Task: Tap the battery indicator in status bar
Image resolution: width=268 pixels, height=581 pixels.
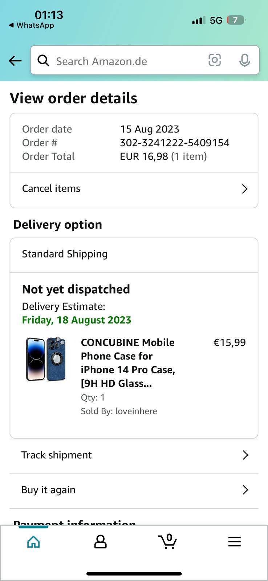Action: coord(236,20)
